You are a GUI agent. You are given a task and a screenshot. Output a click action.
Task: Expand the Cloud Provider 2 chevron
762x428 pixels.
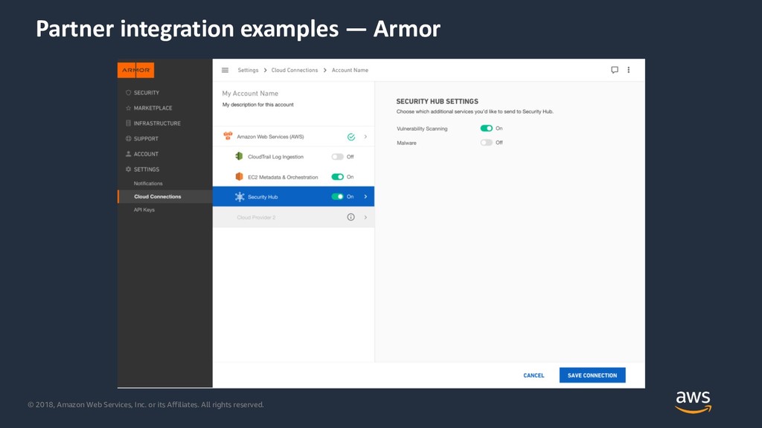[365, 218]
